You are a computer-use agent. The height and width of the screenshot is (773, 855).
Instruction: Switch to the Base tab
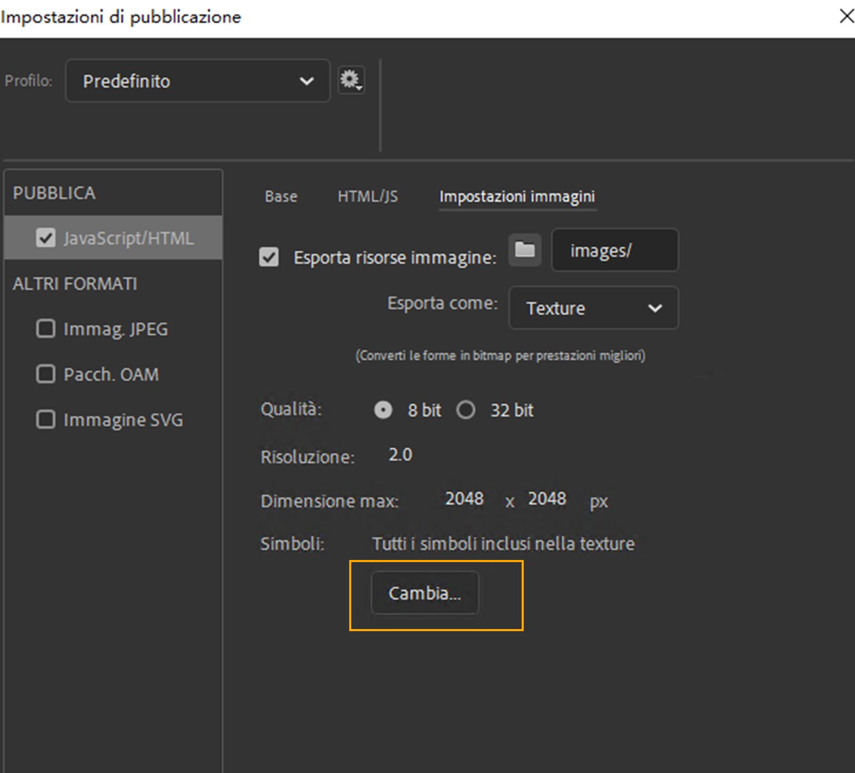(x=281, y=197)
